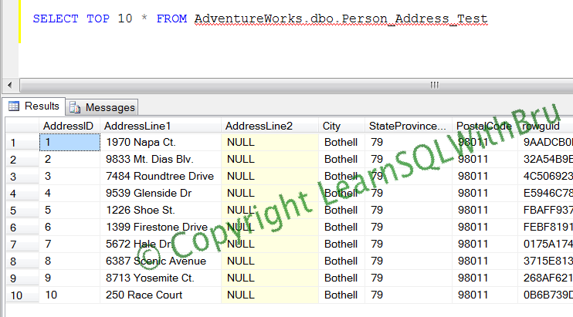Click the Results grid icon

coord(14,106)
